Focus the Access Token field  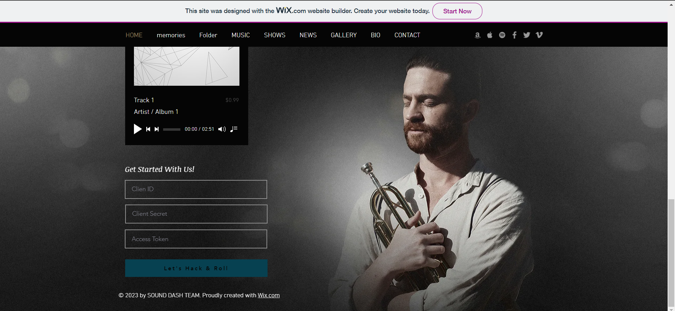[196, 239]
